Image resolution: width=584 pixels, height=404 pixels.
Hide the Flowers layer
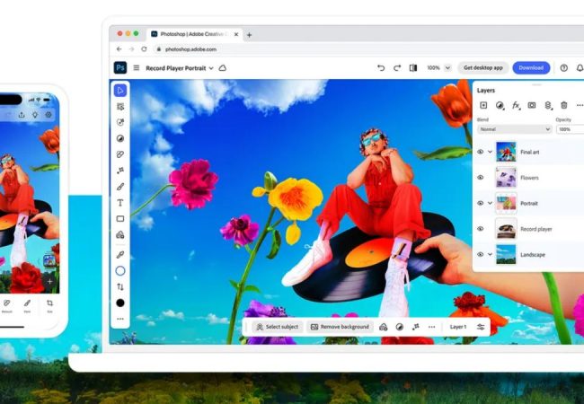coord(481,178)
